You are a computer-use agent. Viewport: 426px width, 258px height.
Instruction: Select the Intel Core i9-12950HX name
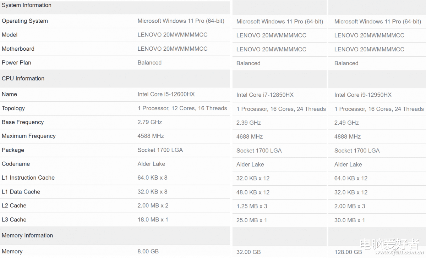(363, 95)
